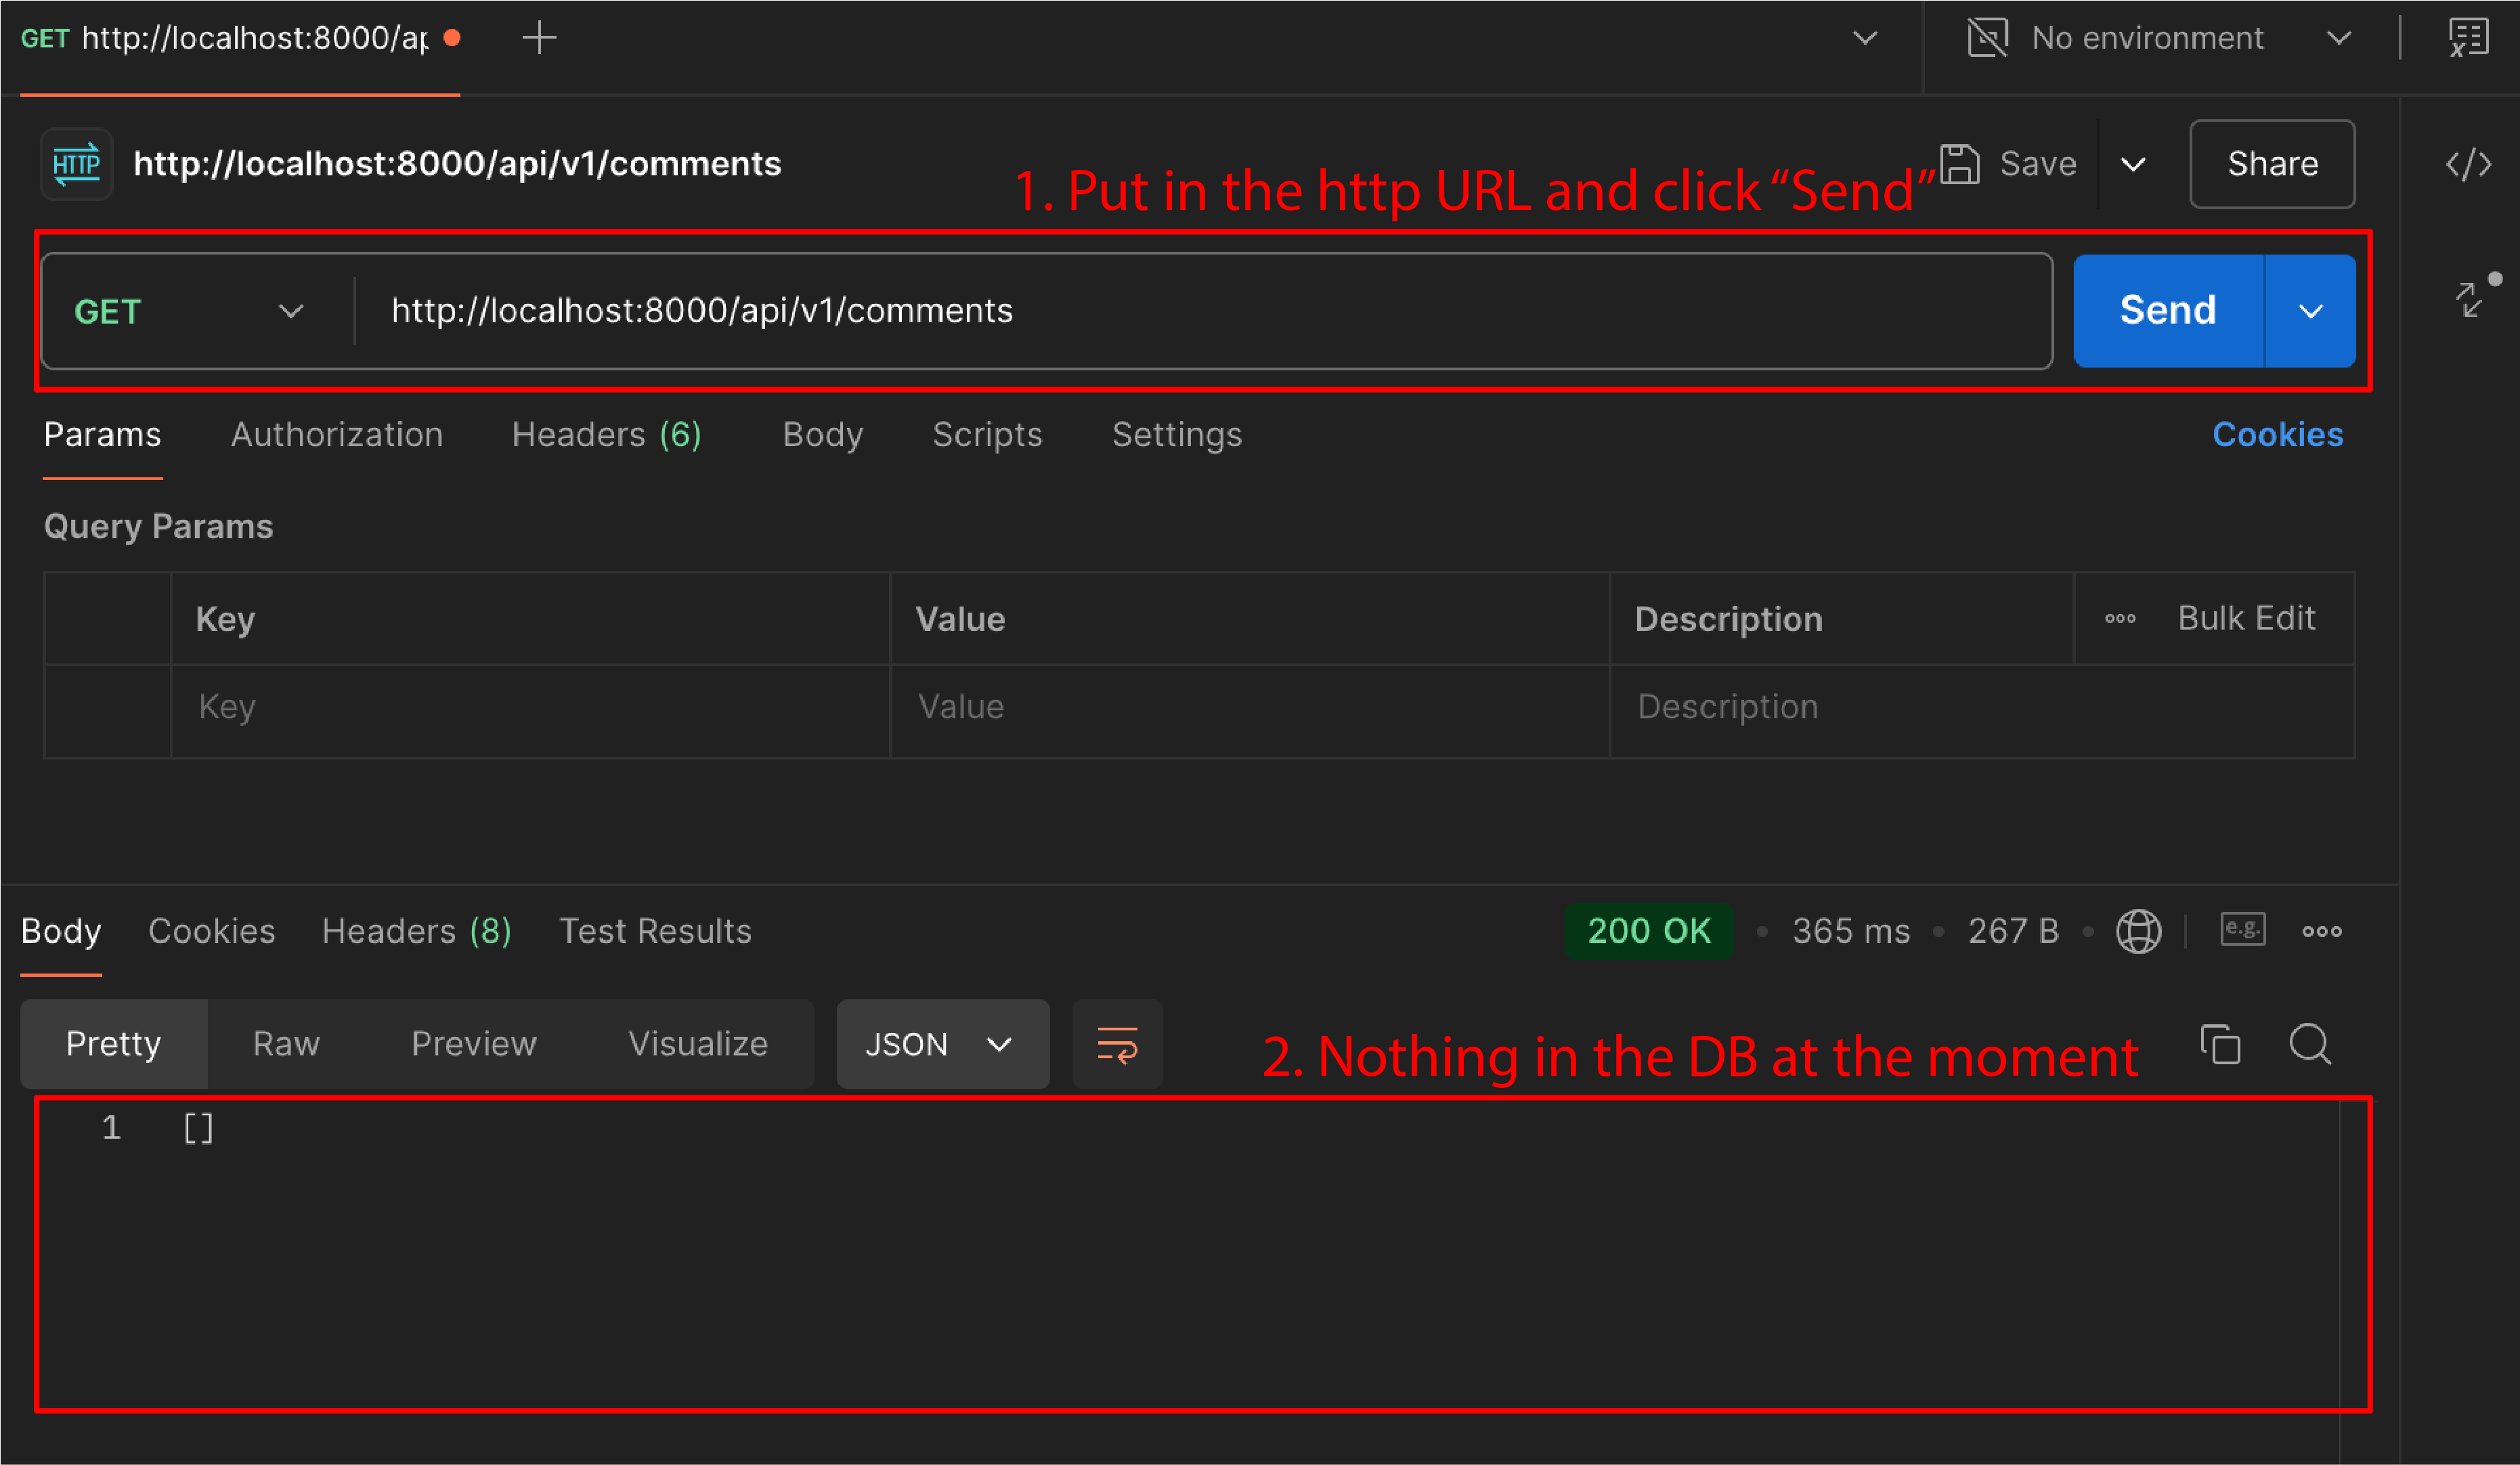Open environment quick look icon
Viewport: 2520px width, 1465px height.
tap(2468, 38)
